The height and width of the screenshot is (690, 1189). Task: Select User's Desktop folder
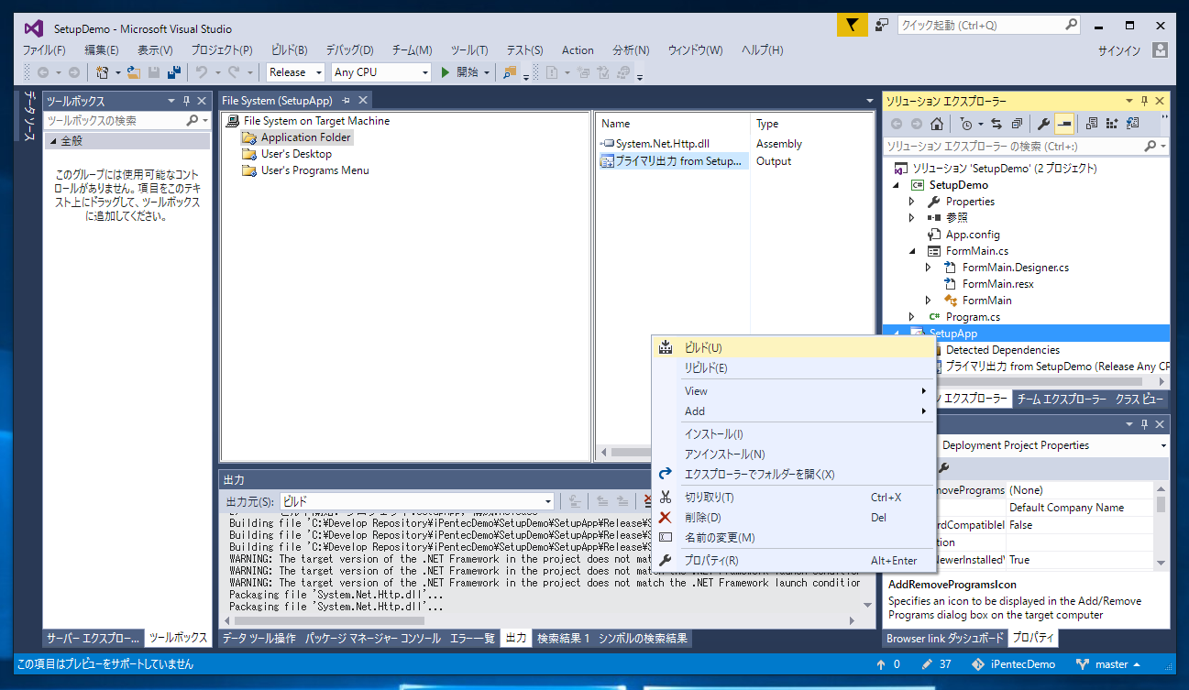tap(296, 154)
